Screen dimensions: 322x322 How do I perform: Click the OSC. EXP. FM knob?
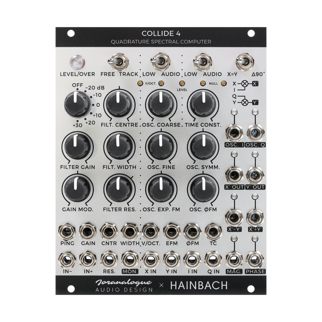click(161, 189)
